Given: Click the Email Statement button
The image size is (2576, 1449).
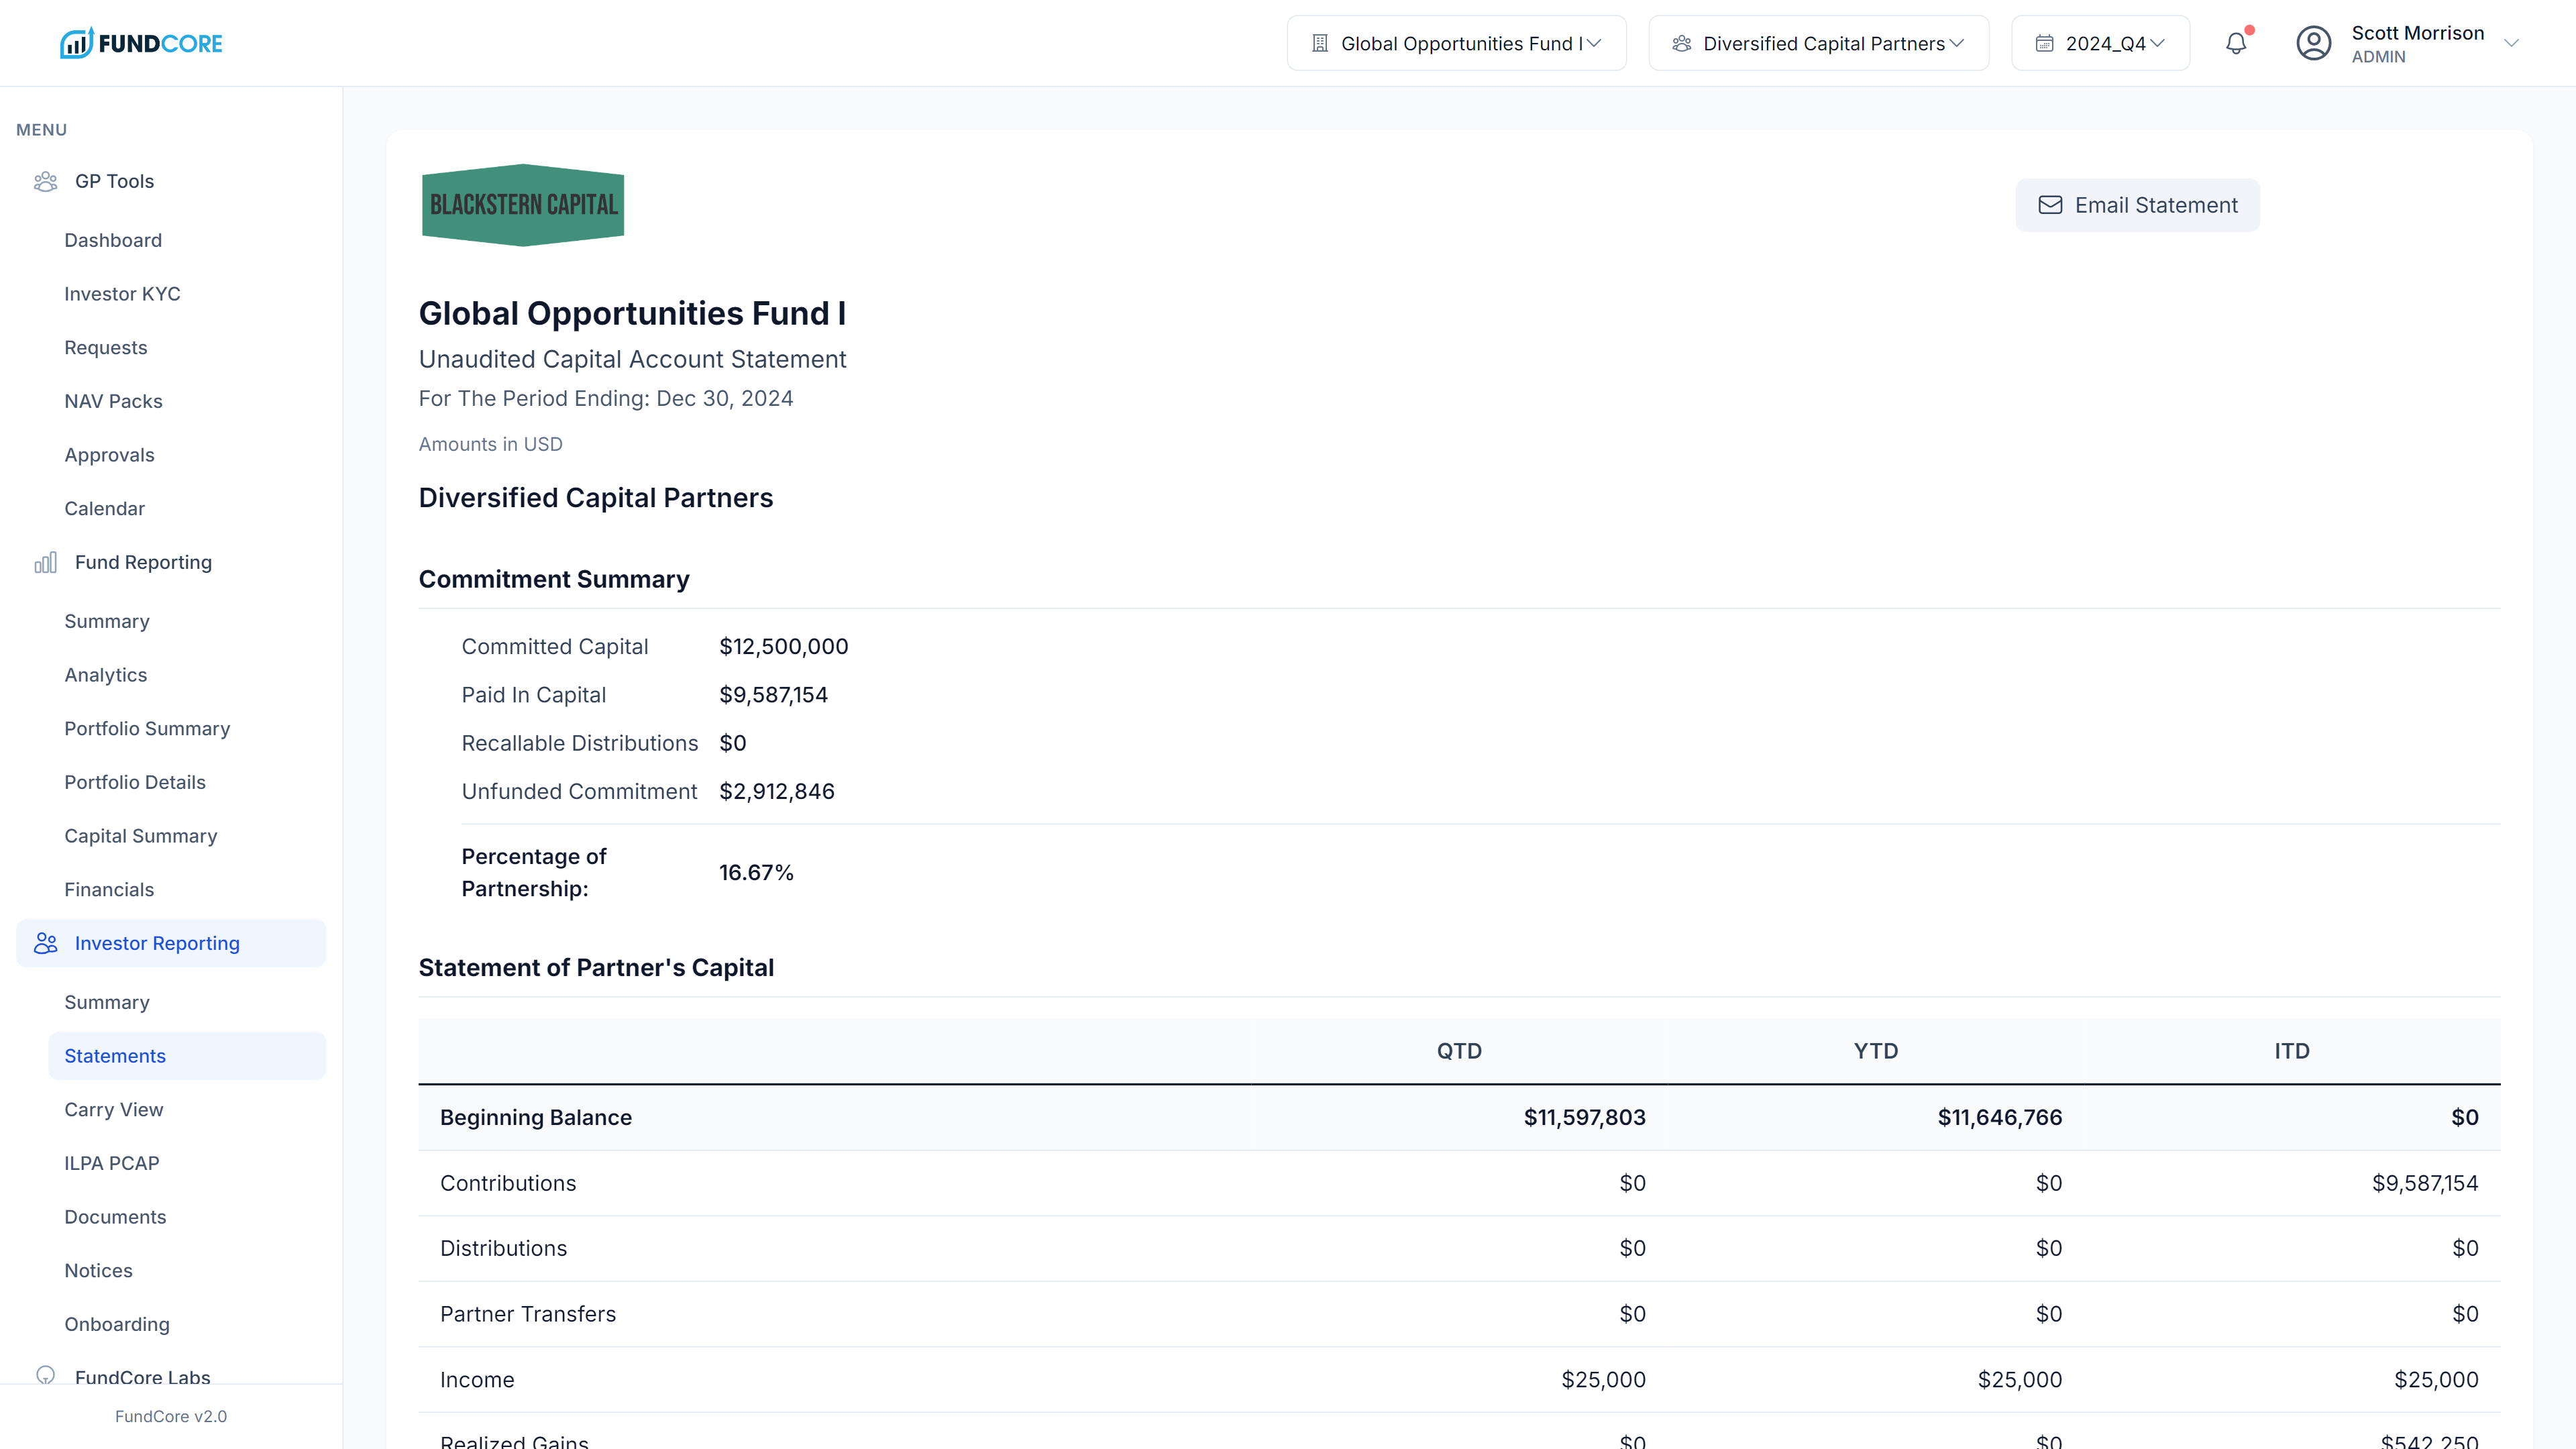Looking at the screenshot, I should pyautogui.click(x=2137, y=205).
